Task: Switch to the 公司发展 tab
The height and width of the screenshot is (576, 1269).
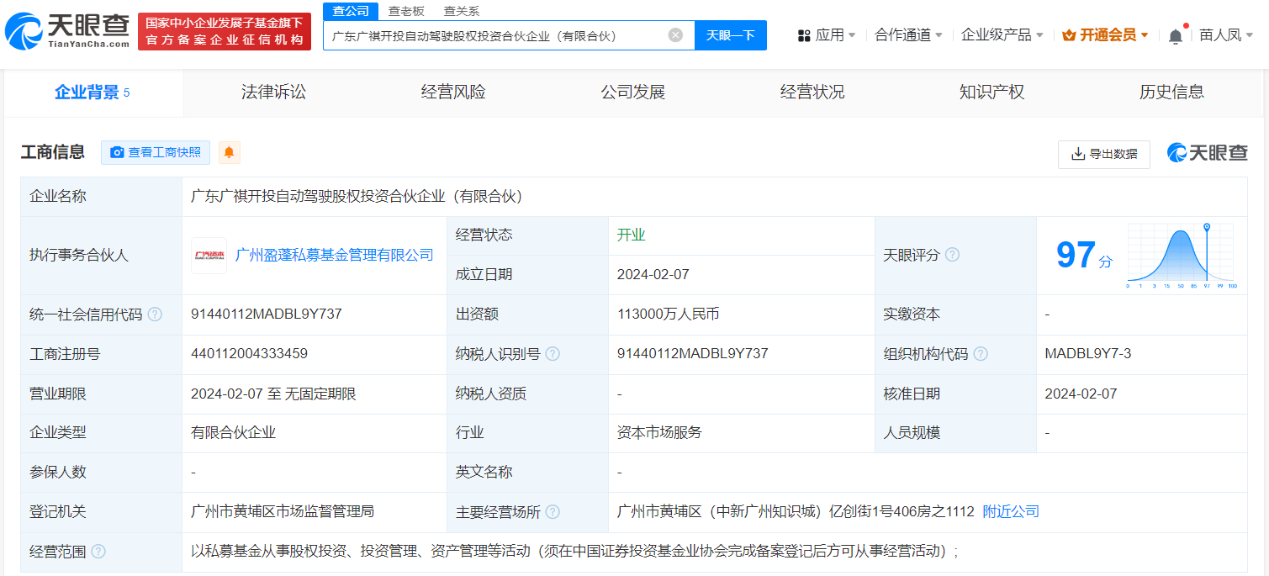Action: [x=632, y=92]
